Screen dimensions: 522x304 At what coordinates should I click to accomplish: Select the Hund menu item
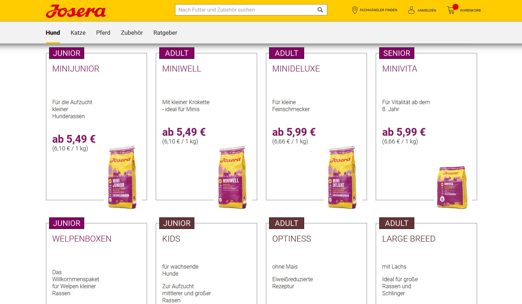pos(53,33)
